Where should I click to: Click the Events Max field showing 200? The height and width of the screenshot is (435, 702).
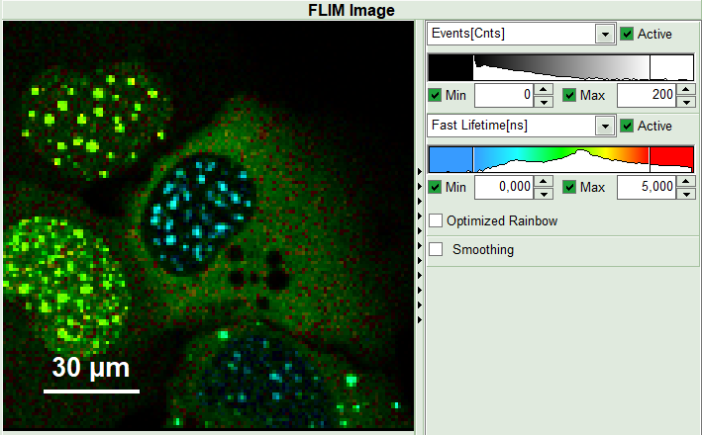646,95
